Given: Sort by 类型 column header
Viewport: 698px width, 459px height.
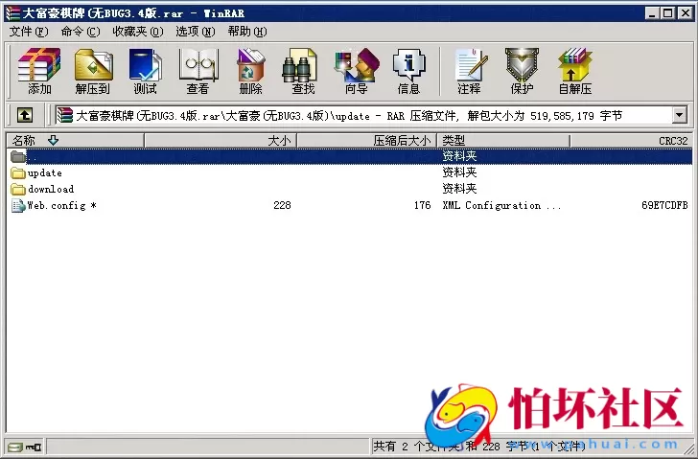Looking at the screenshot, I should click(x=503, y=141).
